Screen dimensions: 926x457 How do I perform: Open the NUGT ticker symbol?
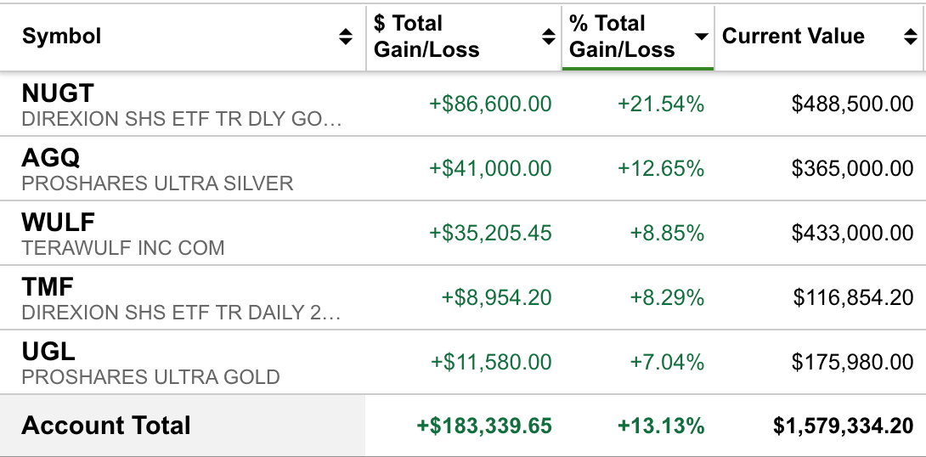pos(58,93)
